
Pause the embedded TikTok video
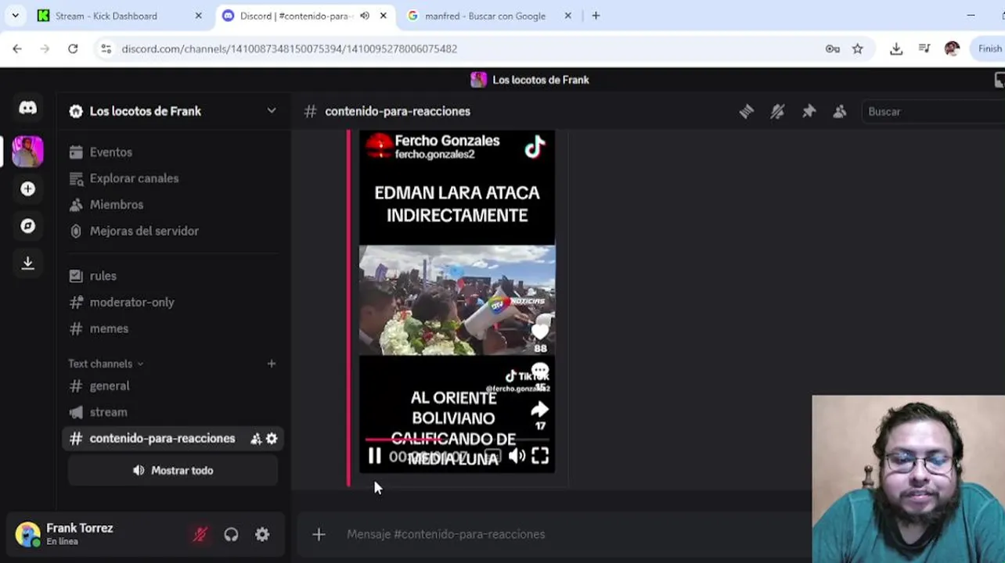pos(374,456)
